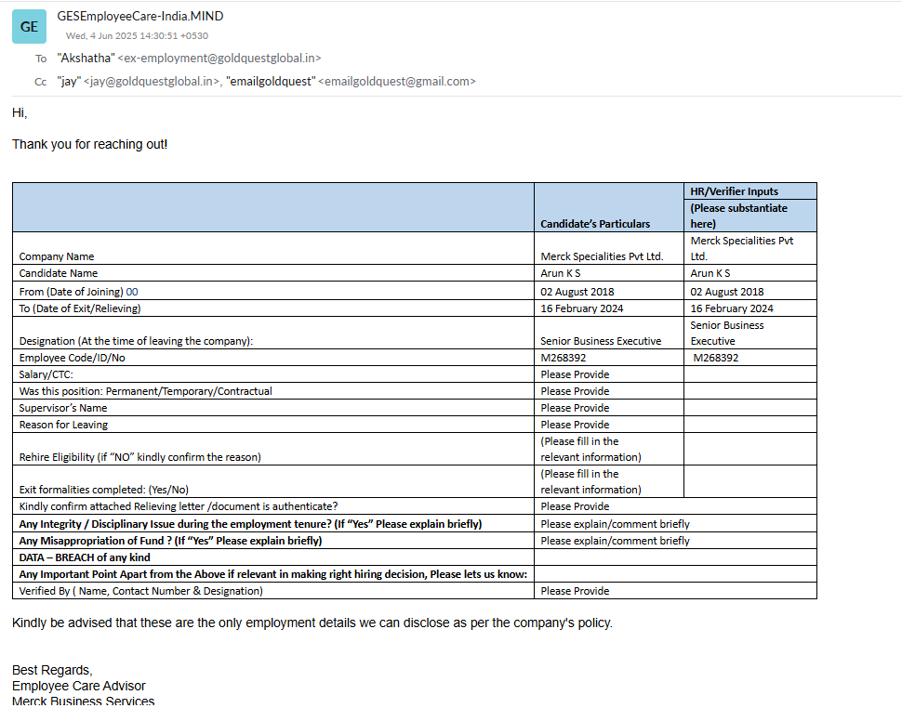Click the HR/Verifier Inputs column header

[x=735, y=191]
